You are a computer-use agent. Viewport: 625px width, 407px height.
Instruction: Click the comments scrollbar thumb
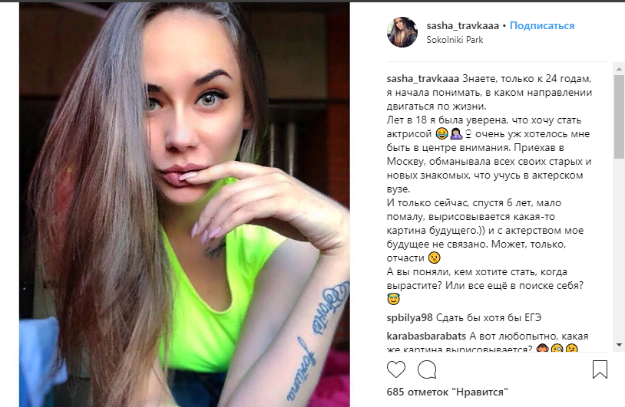pyautogui.click(x=619, y=117)
